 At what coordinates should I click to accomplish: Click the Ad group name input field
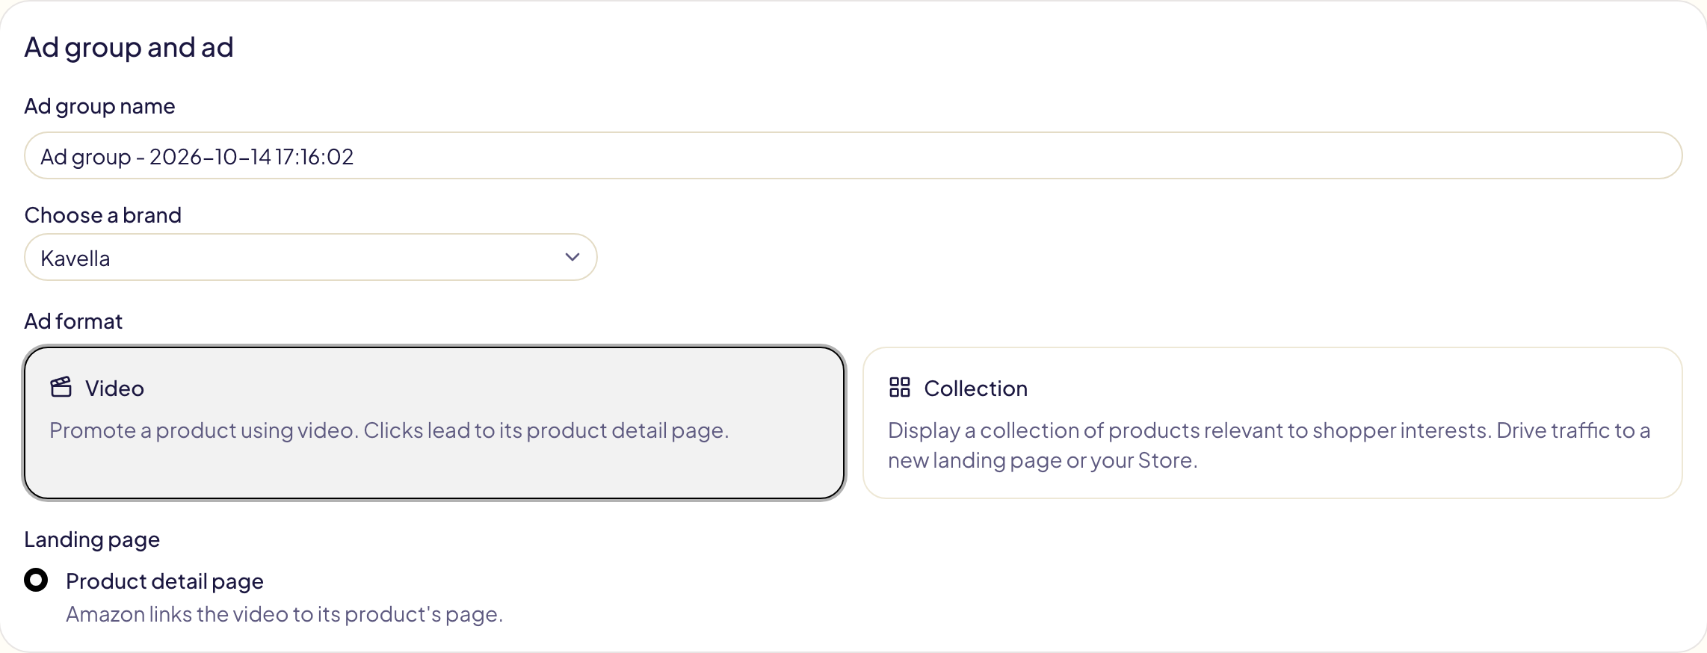pos(853,156)
